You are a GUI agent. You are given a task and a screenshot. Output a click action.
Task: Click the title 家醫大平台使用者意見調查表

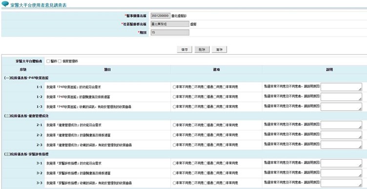tap(39, 5)
